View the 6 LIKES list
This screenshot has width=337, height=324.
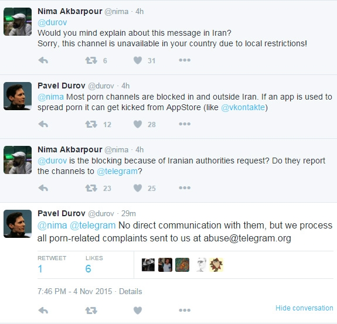[x=94, y=264]
